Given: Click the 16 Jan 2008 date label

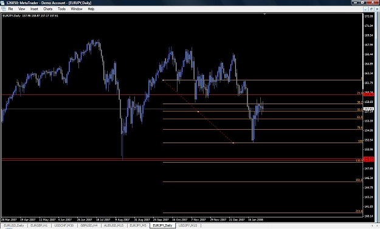Looking at the screenshot, I should tap(255, 219).
